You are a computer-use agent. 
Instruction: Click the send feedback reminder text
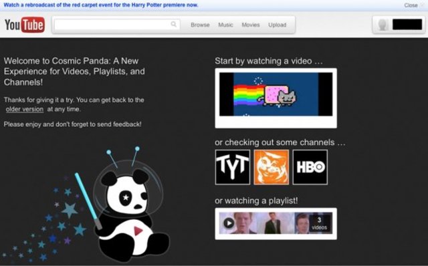[73, 124]
